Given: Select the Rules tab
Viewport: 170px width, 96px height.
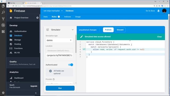Looking at the screenshot, I should click(x=56, y=17).
